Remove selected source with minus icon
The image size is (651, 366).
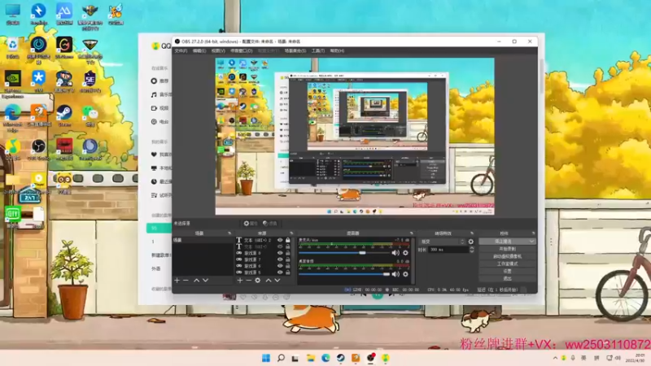pyautogui.click(x=248, y=281)
